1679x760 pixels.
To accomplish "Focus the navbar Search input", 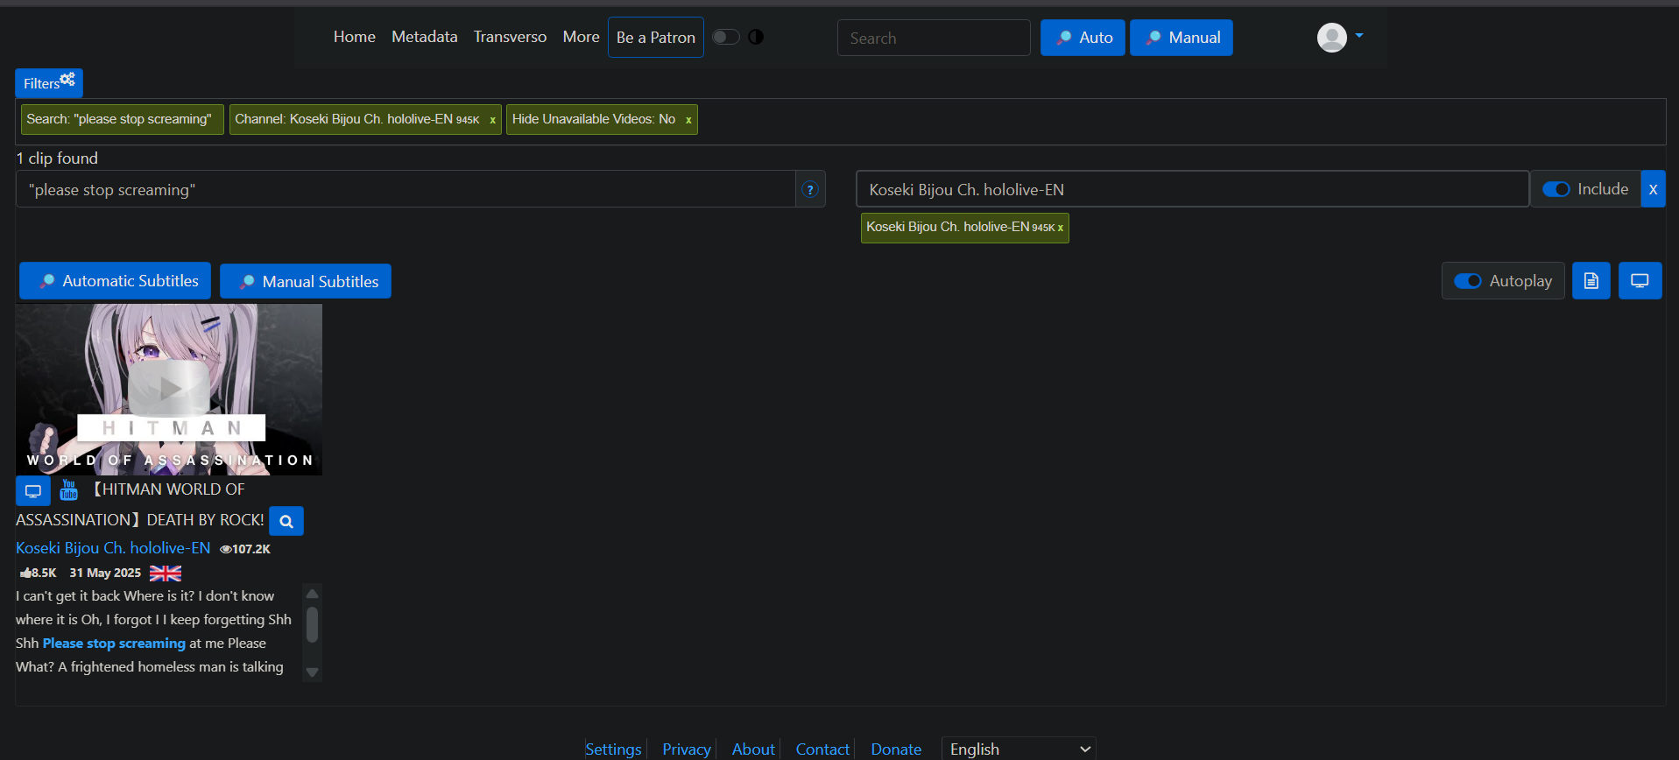I will coord(934,38).
